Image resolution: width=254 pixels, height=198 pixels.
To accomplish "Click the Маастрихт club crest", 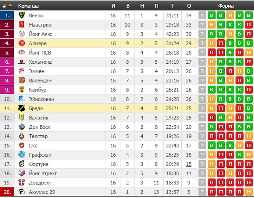I will (x=22, y=25).
